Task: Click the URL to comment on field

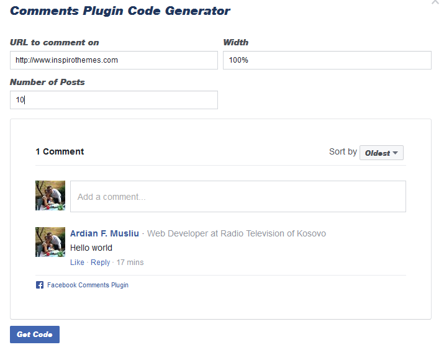Action: pos(114,60)
